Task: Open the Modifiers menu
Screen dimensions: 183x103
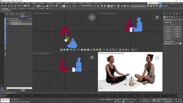Action: 34,3
